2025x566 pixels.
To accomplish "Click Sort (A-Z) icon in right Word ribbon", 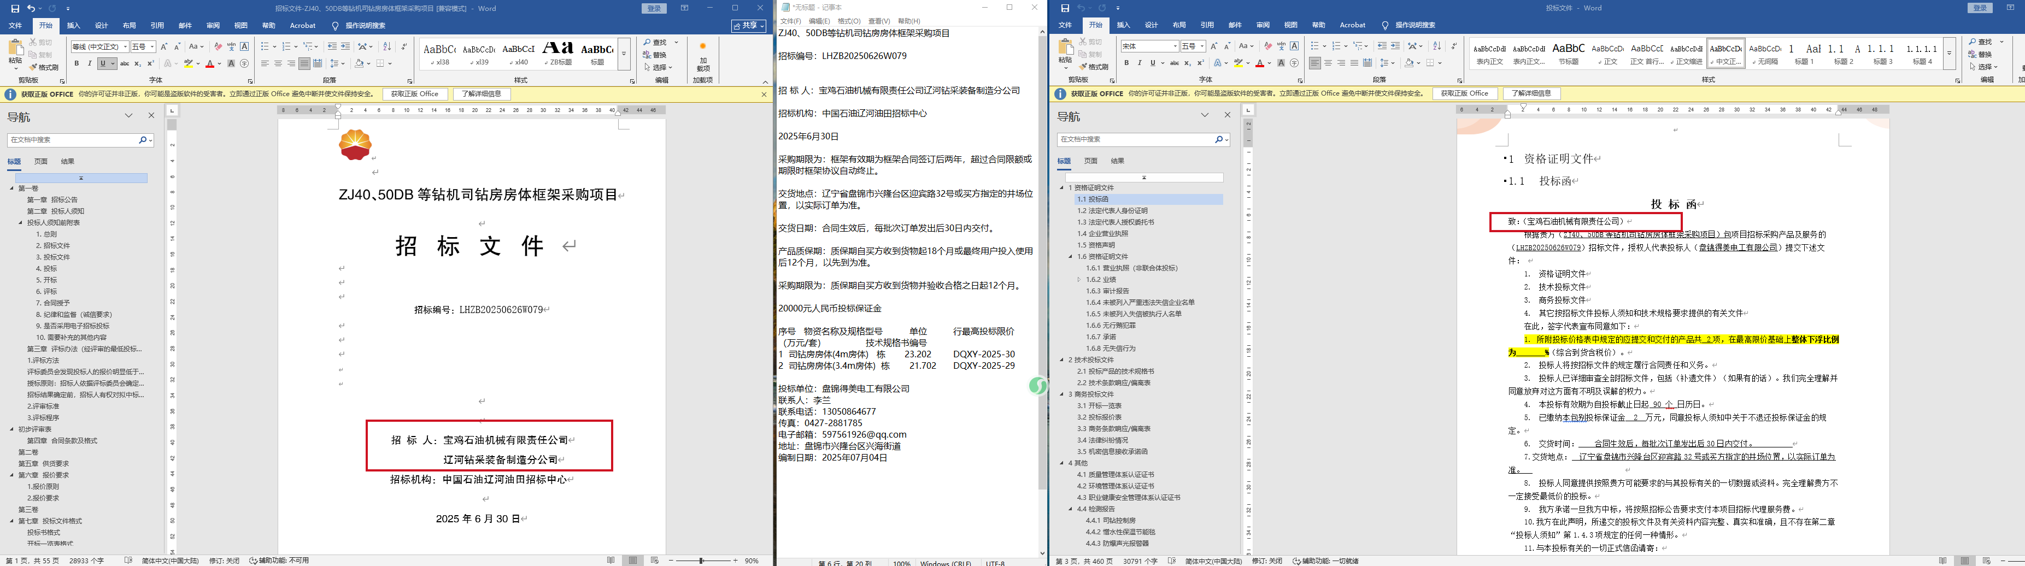I will [1437, 46].
